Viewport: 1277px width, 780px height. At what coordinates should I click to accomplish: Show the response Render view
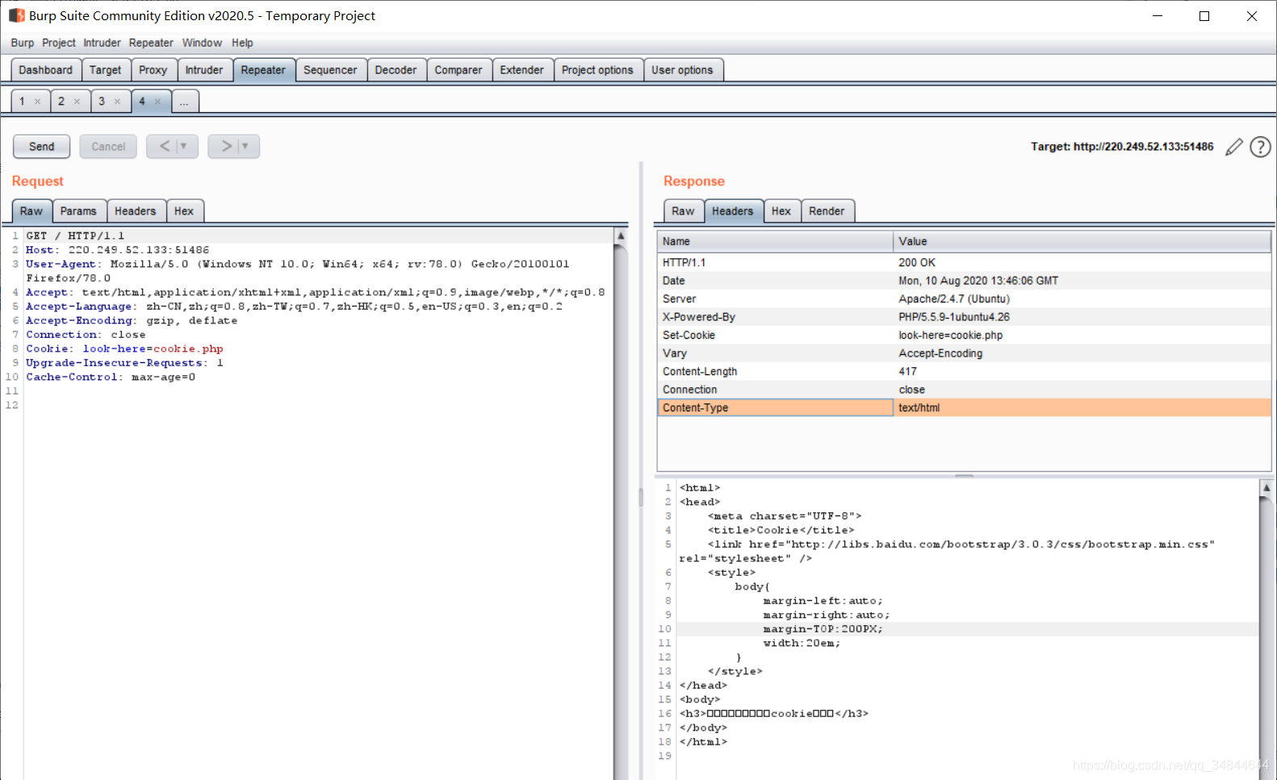click(827, 211)
